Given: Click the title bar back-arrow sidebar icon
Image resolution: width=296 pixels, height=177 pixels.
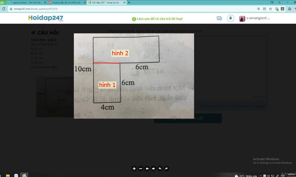Looking at the screenshot, I should tap(280, 2).
